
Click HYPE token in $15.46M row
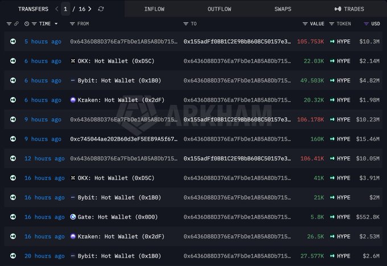click(x=340, y=139)
